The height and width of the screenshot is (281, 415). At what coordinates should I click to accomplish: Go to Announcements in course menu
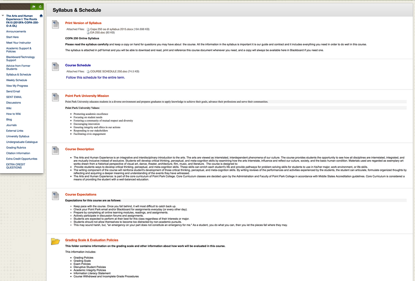coord(16,31)
